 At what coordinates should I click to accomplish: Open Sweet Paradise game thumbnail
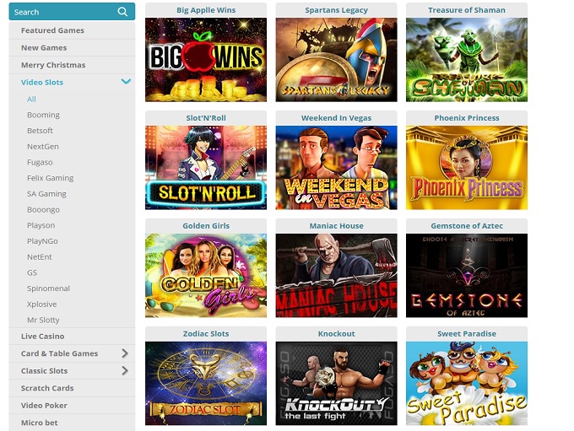coord(466,384)
